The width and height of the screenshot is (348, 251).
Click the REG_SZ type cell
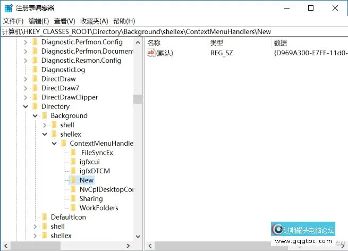(222, 53)
